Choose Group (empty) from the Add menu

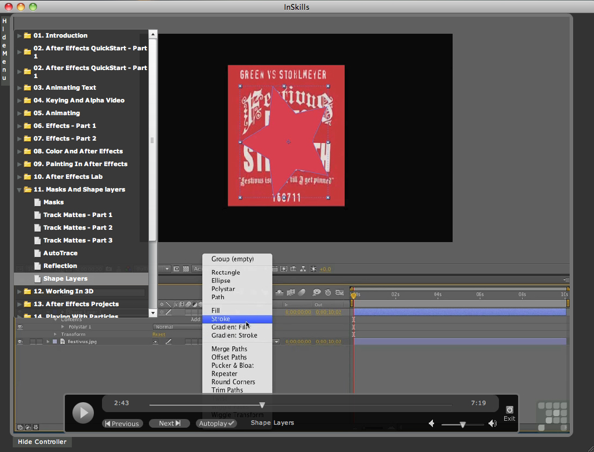pyautogui.click(x=237, y=259)
